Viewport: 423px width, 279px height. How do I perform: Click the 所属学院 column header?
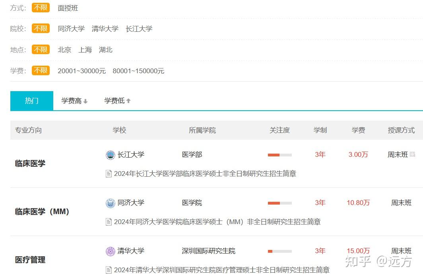point(202,131)
